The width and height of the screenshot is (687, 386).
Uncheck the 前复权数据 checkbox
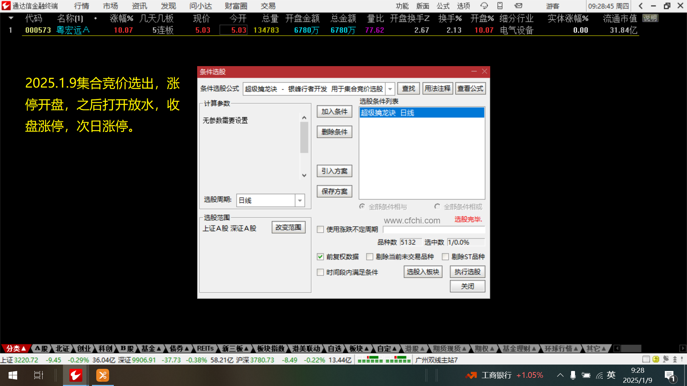(320, 257)
